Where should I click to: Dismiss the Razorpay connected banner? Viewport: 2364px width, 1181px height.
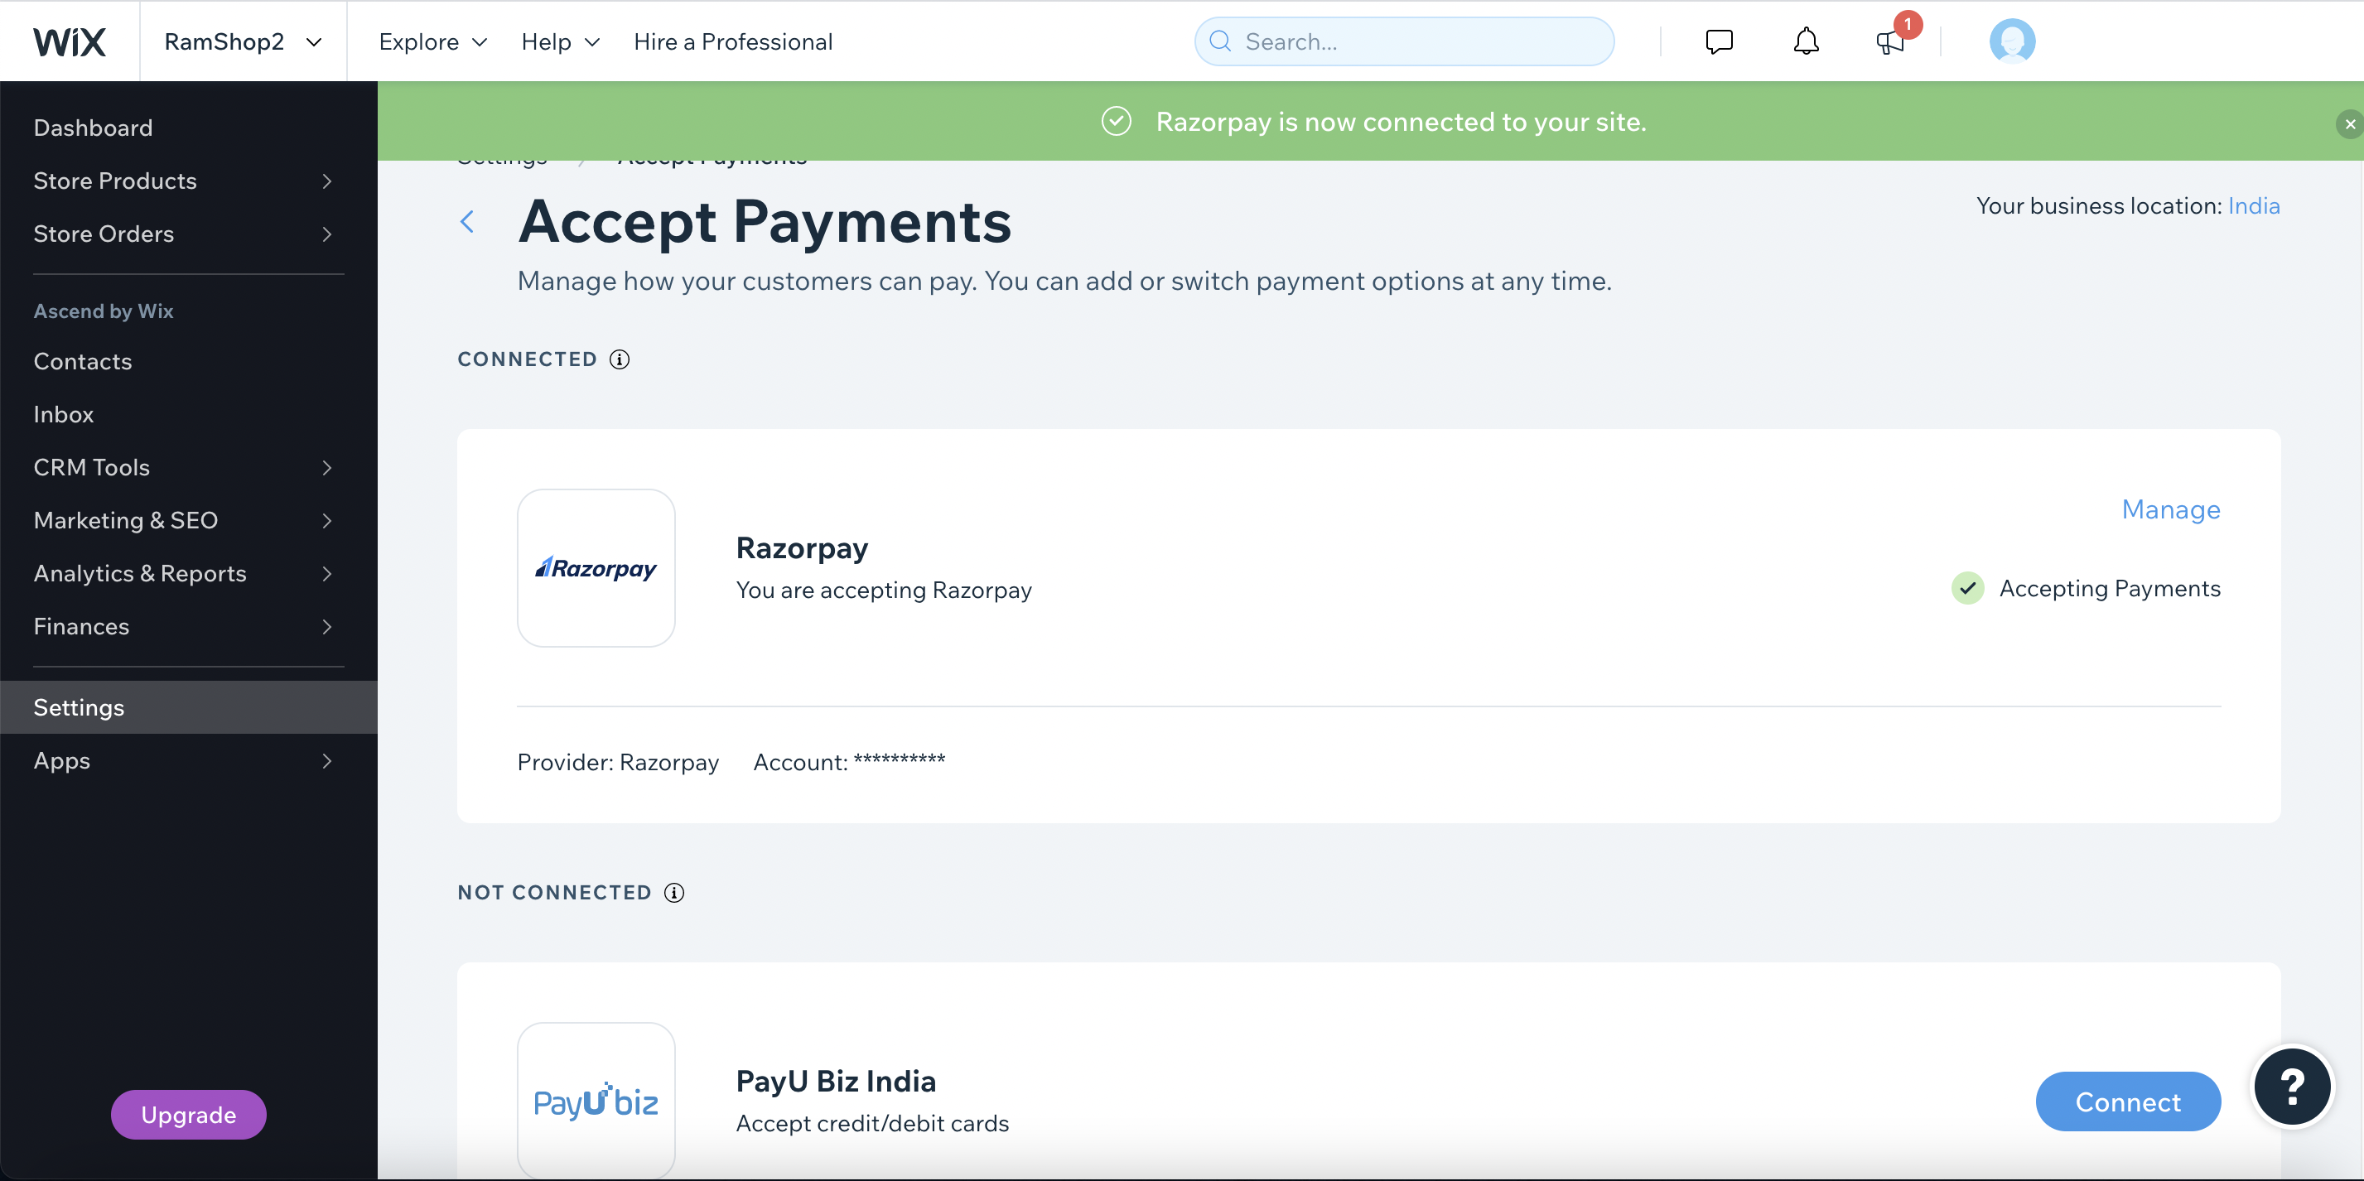pos(2348,124)
